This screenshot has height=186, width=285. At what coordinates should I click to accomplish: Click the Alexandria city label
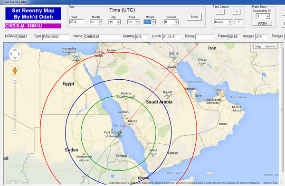[69, 48]
